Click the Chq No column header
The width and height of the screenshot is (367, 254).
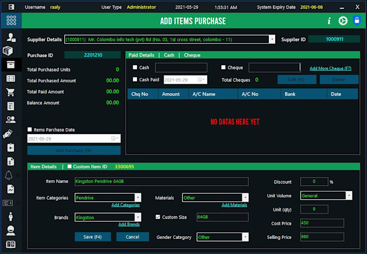point(143,94)
